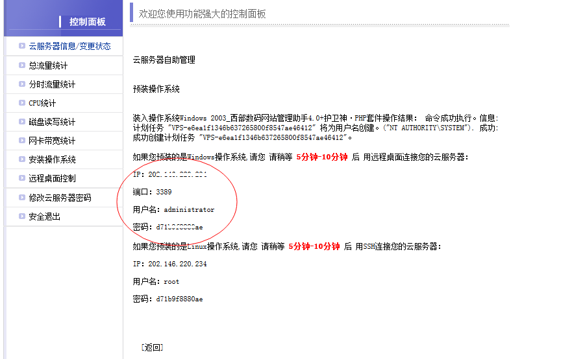Click the bullet icon beside 安装操作系统

pos(22,159)
